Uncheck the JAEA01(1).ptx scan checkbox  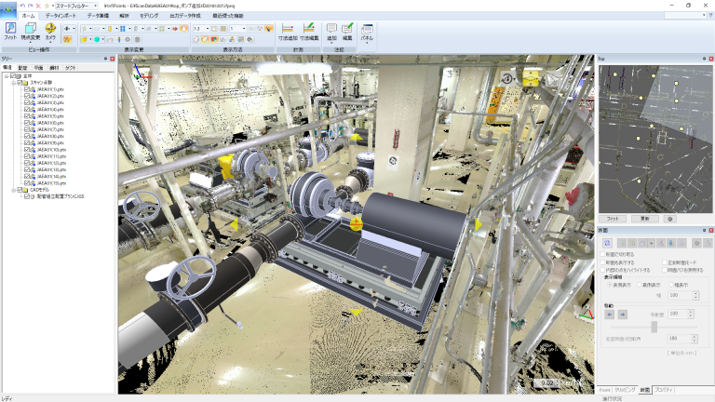click(x=27, y=89)
